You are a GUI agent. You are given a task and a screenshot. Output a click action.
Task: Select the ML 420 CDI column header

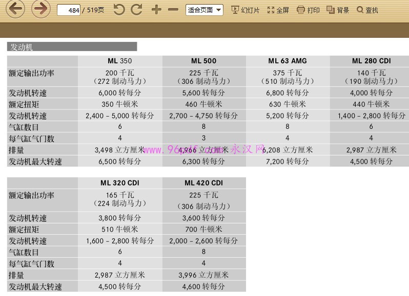coord(203,183)
